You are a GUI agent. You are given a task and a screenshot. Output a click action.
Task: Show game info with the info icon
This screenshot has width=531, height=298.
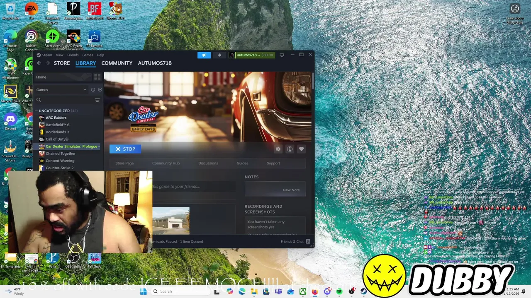(x=290, y=149)
